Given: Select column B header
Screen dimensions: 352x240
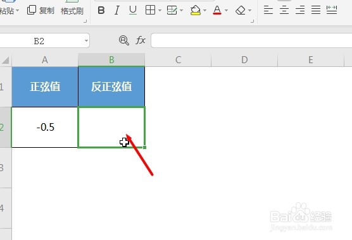Looking at the screenshot, I should point(111,60).
